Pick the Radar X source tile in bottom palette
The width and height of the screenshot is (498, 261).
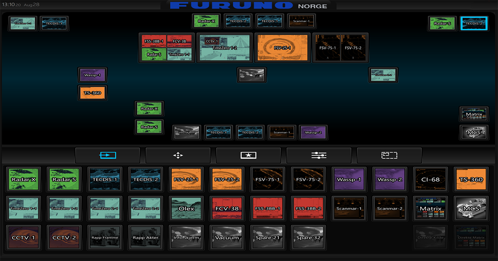[24, 179]
